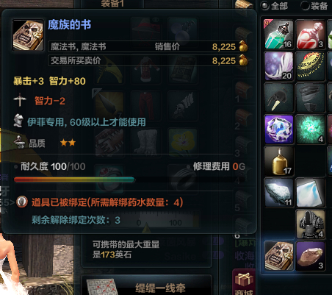
Task: Open the 商城 gift box shop button
Action: click(244, 282)
